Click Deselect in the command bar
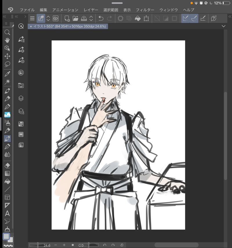 point(157,19)
